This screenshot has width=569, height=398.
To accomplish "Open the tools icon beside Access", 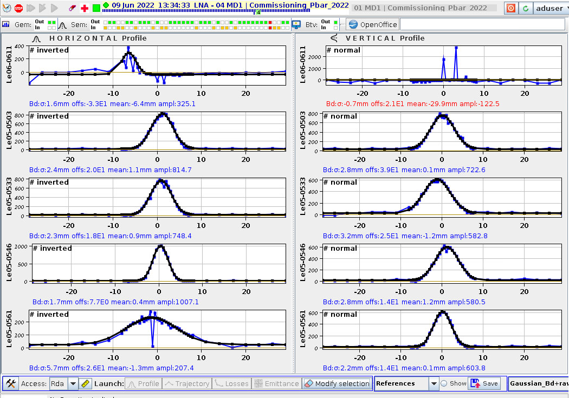I will pyautogui.click(x=11, y=383).
